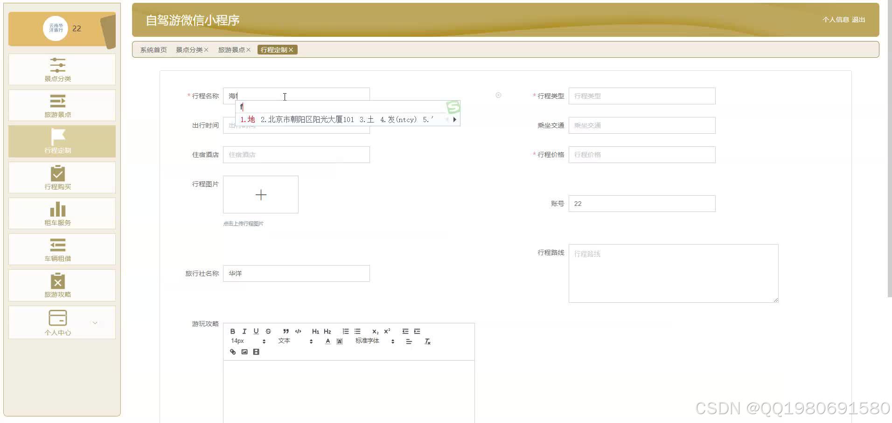Viewport: 892px width, 423px height.
Task: Apply Heading 1 style
Action: [315, 331]
